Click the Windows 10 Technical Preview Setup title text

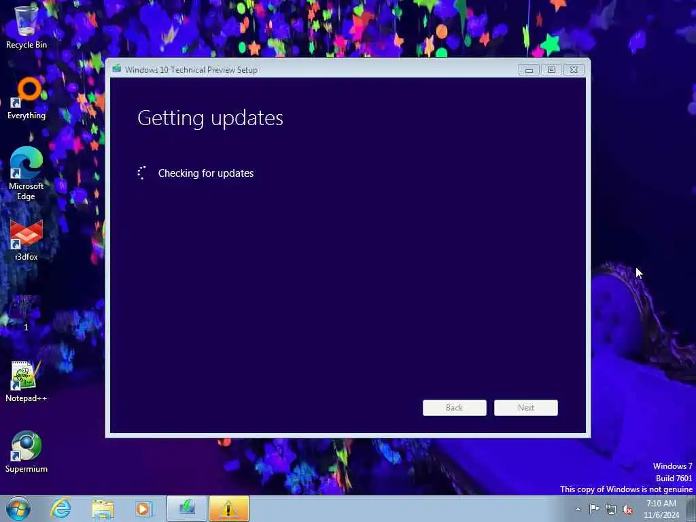click(x=191, y=70)
